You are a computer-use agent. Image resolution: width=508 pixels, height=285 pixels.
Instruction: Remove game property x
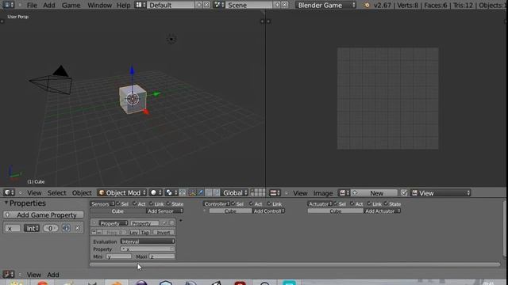pos(78,228)
